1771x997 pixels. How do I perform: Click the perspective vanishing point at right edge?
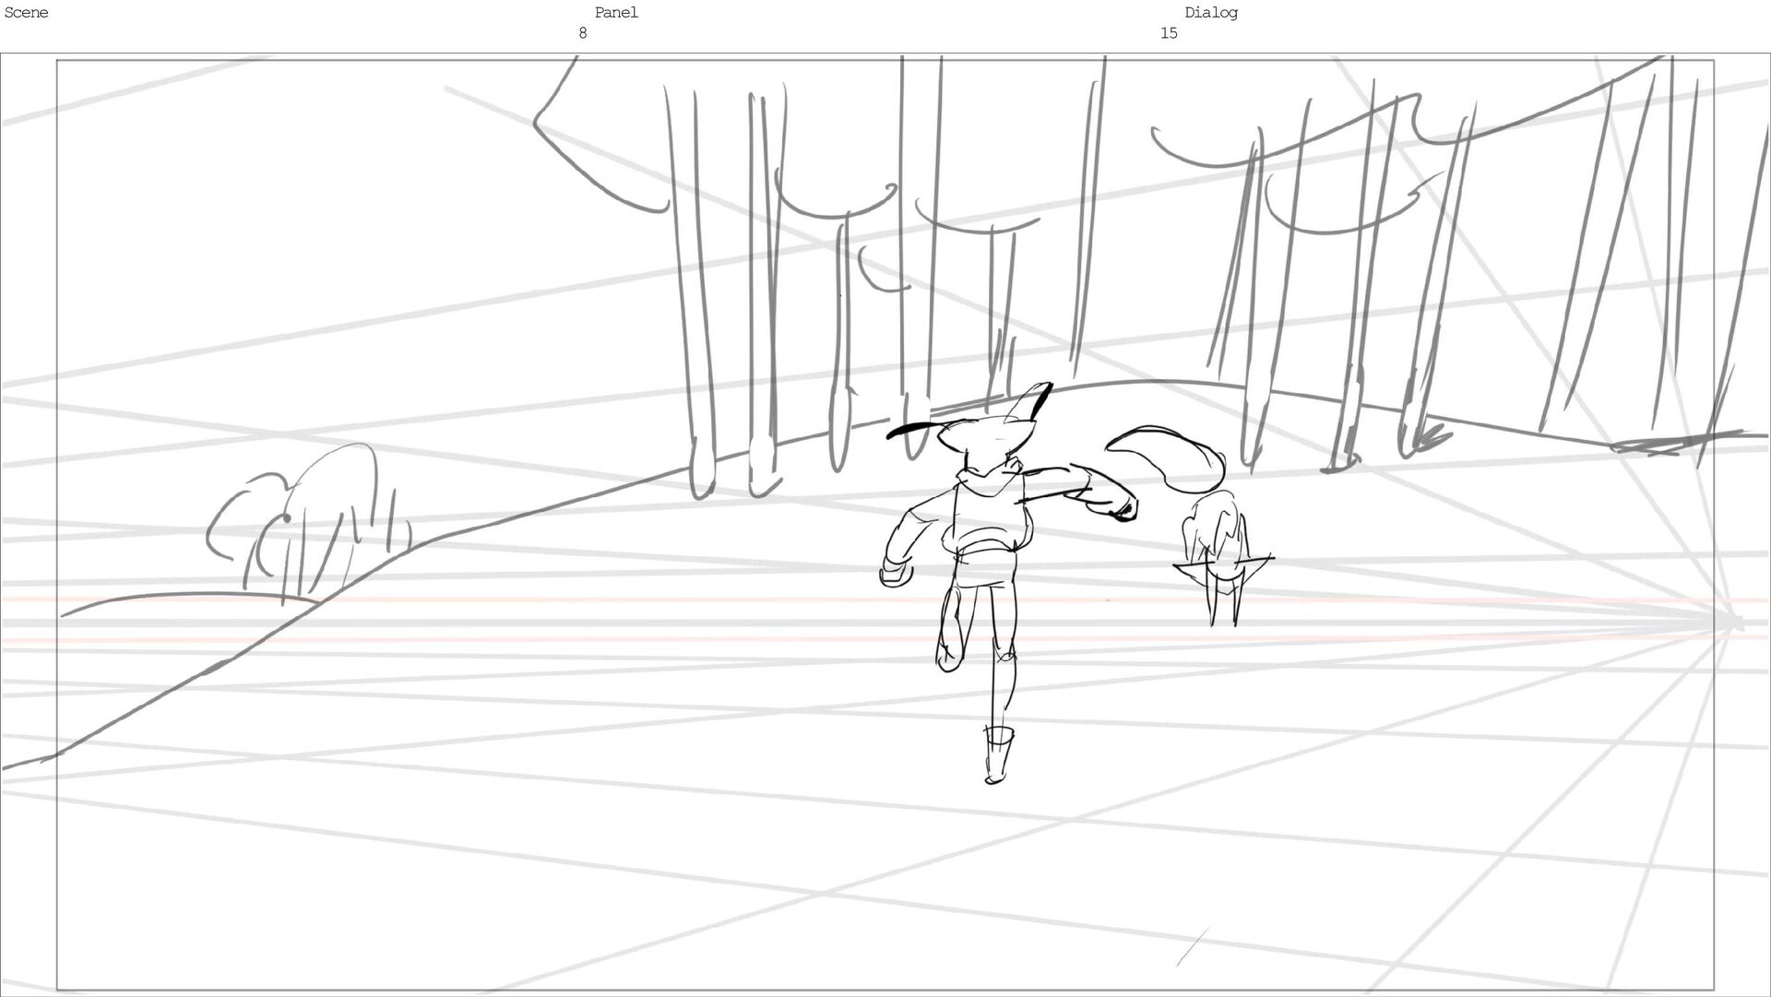pyautogui.click(x=1734, y=623)
